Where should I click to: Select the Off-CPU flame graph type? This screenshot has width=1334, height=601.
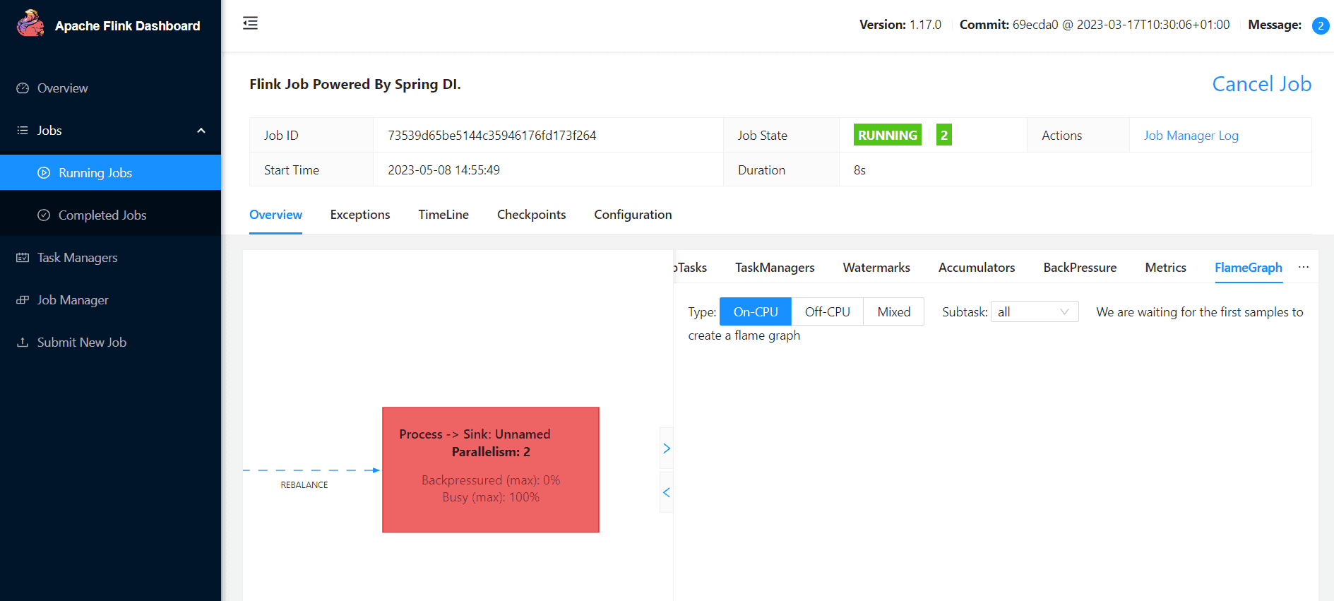828,311
